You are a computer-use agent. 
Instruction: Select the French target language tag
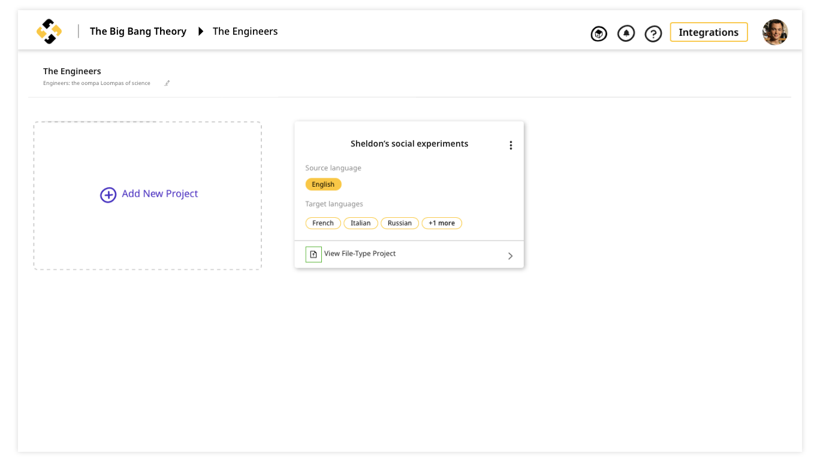(323, 223)
